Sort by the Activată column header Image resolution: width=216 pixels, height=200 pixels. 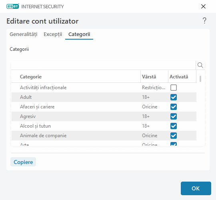tap(179, 77)
